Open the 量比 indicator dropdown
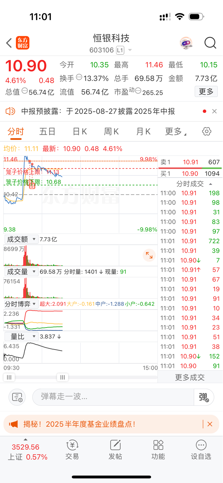223x483 pixels. [x=21, y=337]
